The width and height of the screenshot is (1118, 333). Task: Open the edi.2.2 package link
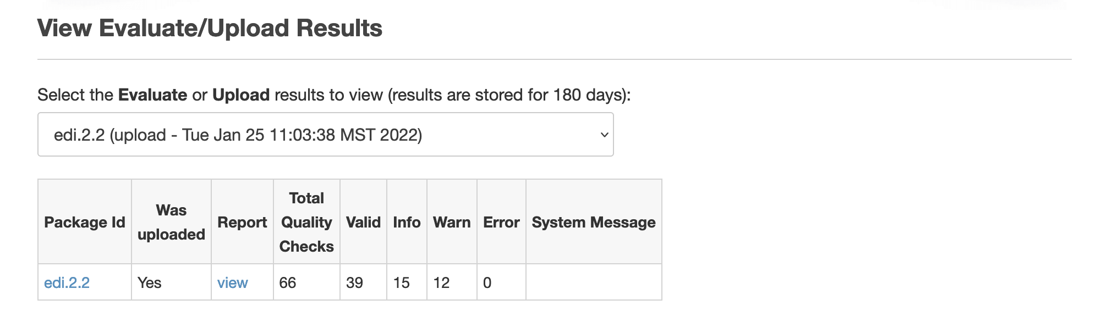(67, 282)
